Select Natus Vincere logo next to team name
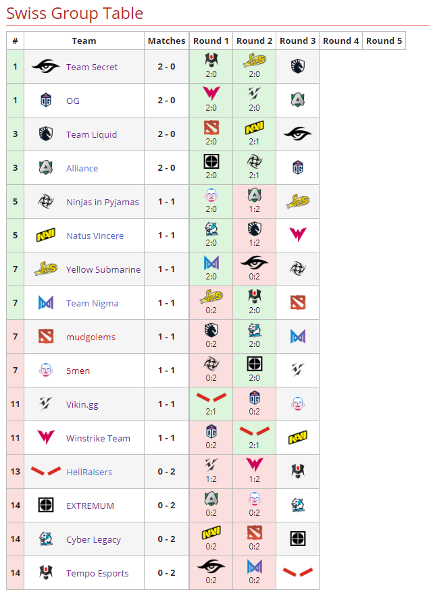429x594 pixels. tap(45, 236)
